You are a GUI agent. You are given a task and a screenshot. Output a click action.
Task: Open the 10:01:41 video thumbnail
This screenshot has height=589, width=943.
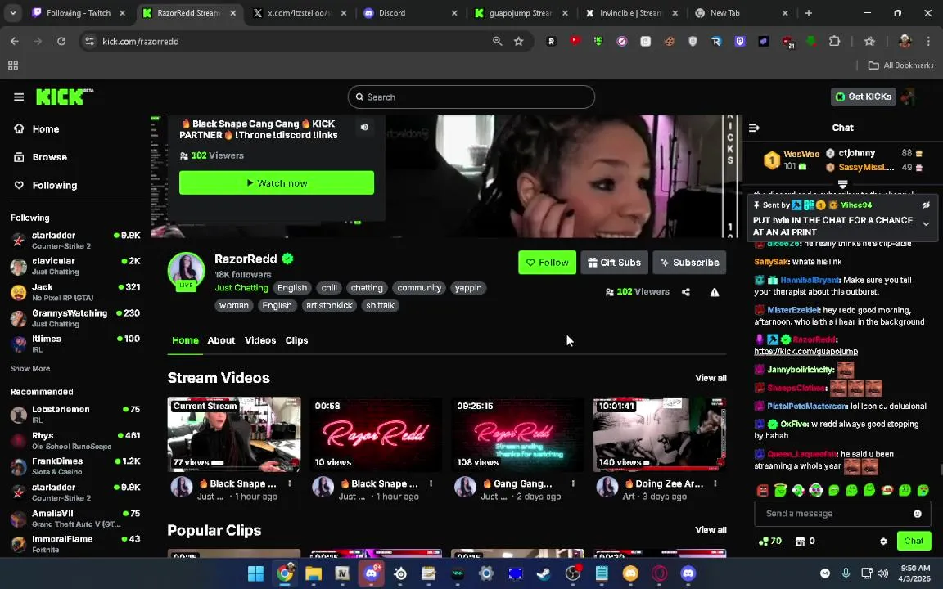click(x=659, y=434)
